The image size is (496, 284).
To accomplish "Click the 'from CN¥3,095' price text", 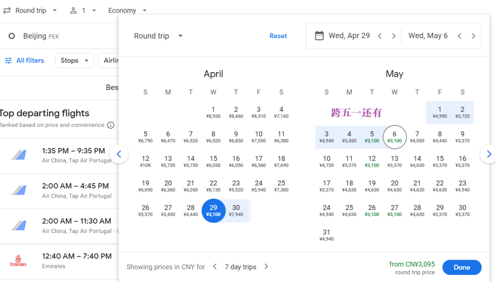I will tap(412, 264).
